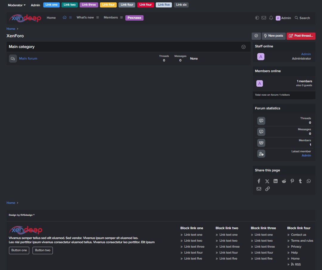The width and height of the screenshot is (322, 270).
Task: Mark forums read checkmark button
Action: (x=256, y=36)
